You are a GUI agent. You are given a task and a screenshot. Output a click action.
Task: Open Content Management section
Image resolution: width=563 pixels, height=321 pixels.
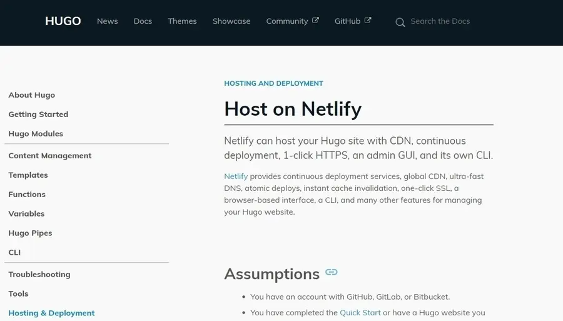click(50, 156)
